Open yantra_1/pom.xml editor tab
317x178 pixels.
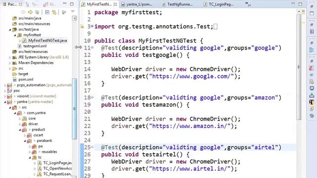click(x=137, y=4)
